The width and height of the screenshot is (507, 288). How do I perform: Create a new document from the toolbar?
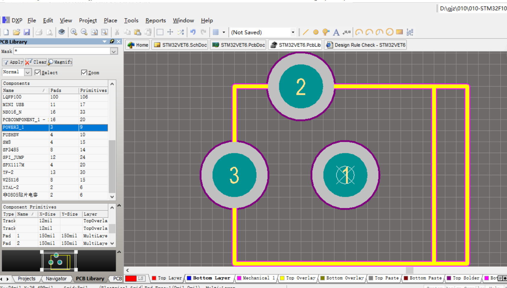6,32
